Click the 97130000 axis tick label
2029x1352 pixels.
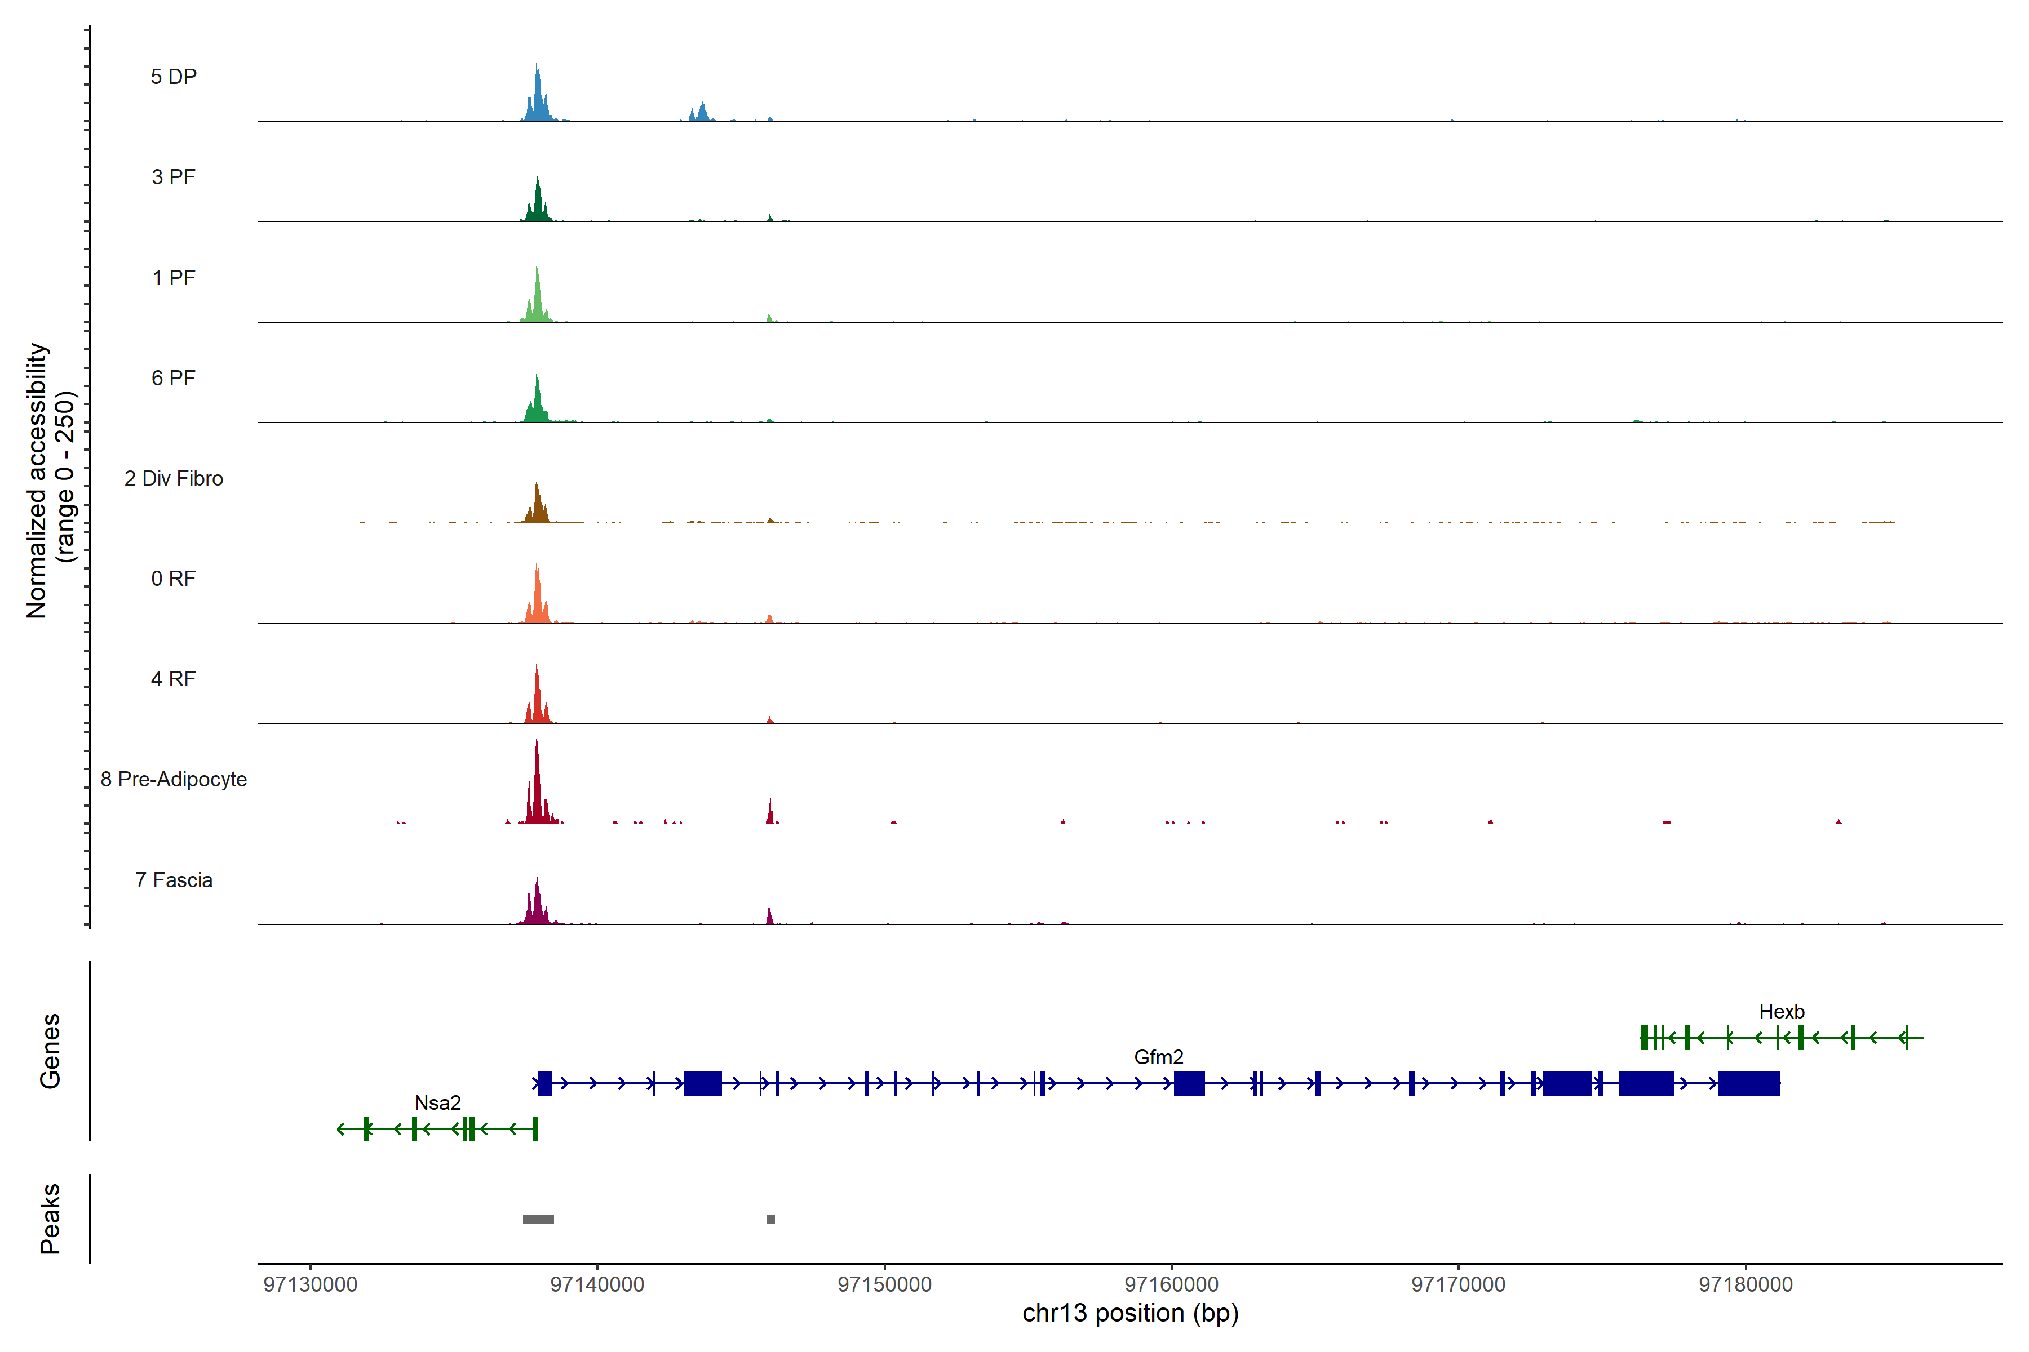click(x=309, y=1285)
